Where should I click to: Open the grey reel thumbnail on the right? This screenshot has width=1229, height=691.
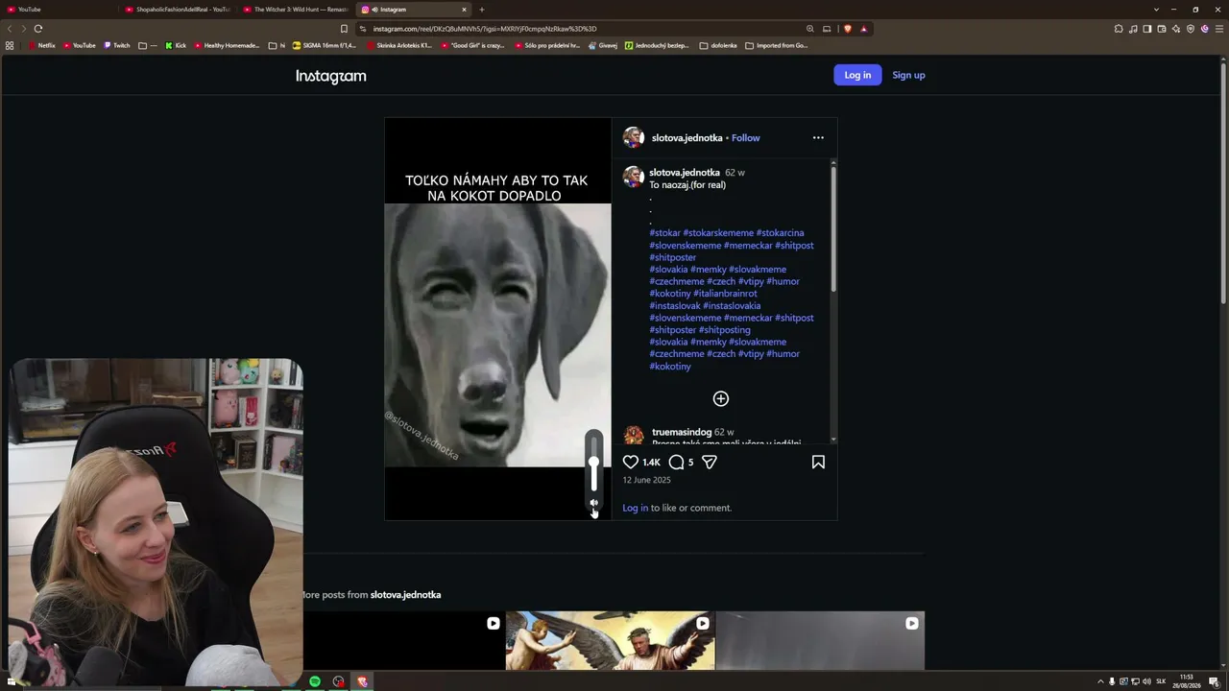(821, 640)
